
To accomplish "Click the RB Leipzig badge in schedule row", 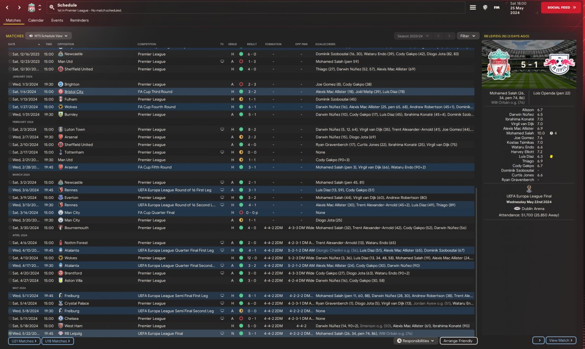I will [60, 333].
